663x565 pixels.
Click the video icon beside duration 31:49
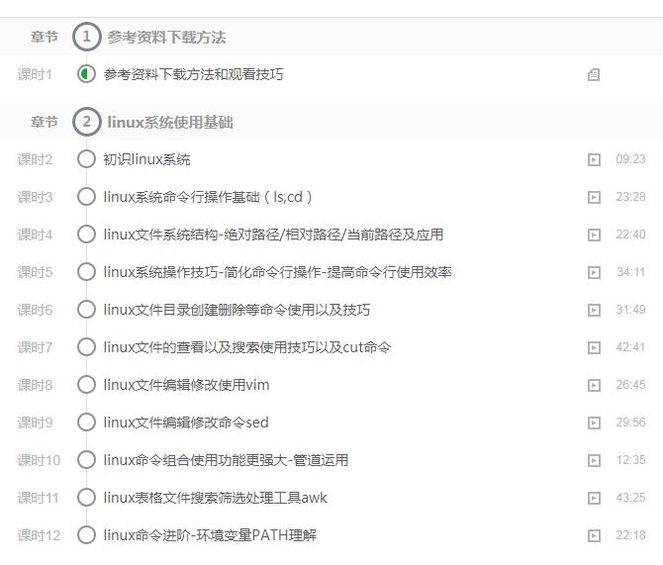click(594, 310)
